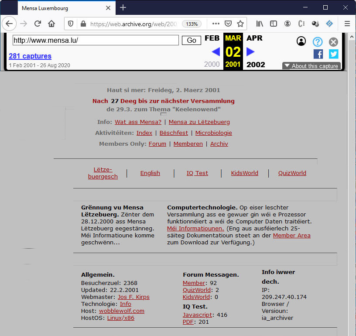
Task: View site security padlock details
Action: tap(83, 24)
